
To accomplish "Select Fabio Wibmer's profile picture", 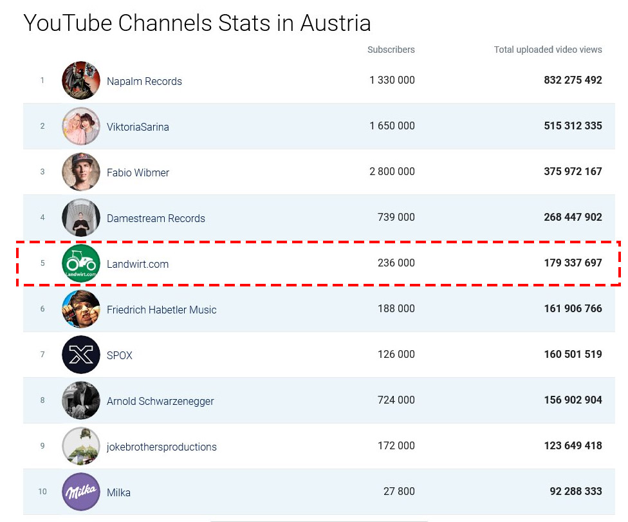I will pyautogui.click(x=81, y=171).
